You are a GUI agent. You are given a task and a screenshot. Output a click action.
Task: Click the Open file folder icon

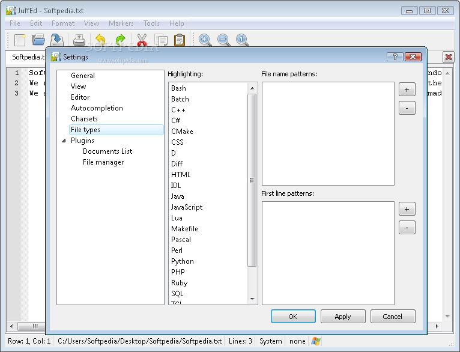[38, 40]
